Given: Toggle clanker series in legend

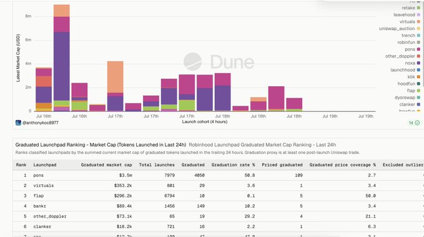Looking at the screenshot, I should coord(410,104).
